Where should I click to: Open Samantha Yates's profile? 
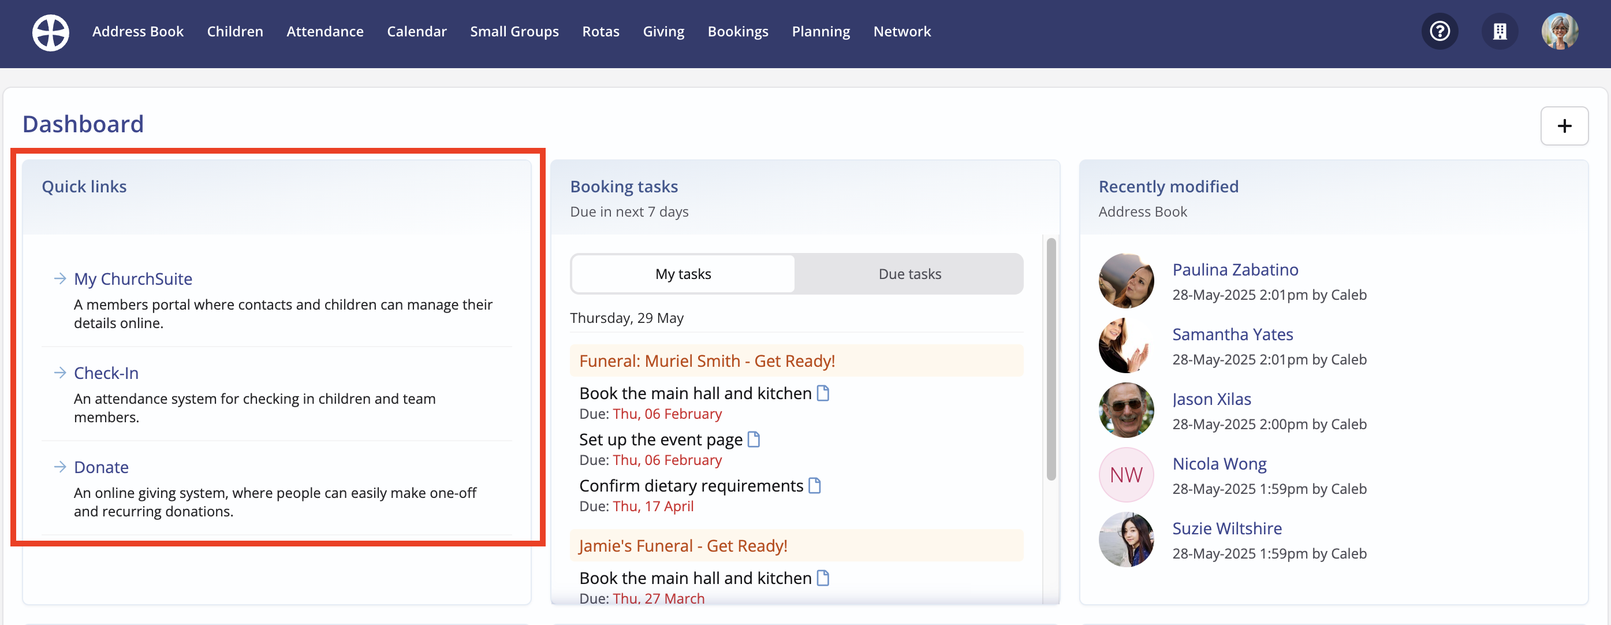pyautogui.click(x=1232, y=334)
